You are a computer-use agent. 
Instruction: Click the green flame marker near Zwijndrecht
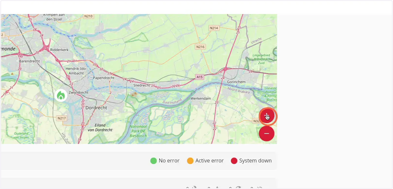61,96
